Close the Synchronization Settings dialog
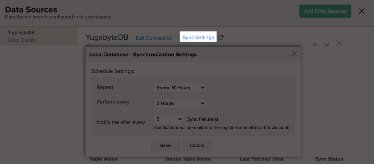Image resolution: width=374 pixels, height=164 pixels. pos(294,54)
